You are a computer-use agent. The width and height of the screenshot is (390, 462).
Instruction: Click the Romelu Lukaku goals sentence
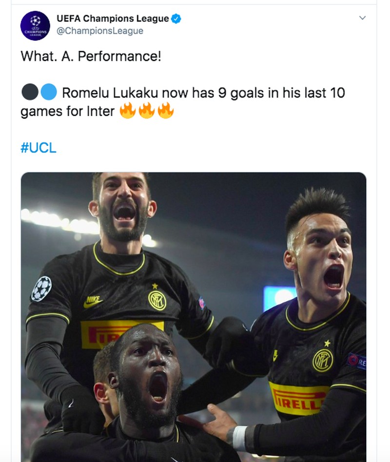coord(203,93)
